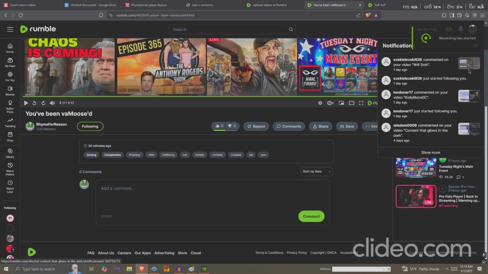
Task: Open Browse in the sidebar
Action: coord(10,91)
